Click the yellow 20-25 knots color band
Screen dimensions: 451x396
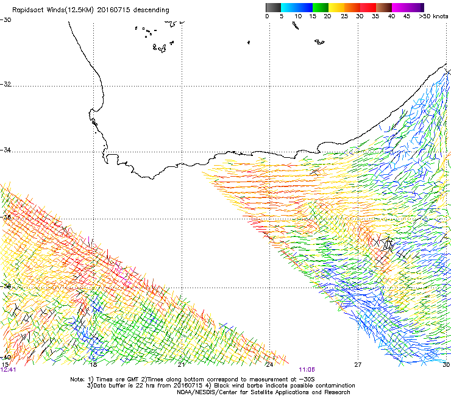point(336,7)
